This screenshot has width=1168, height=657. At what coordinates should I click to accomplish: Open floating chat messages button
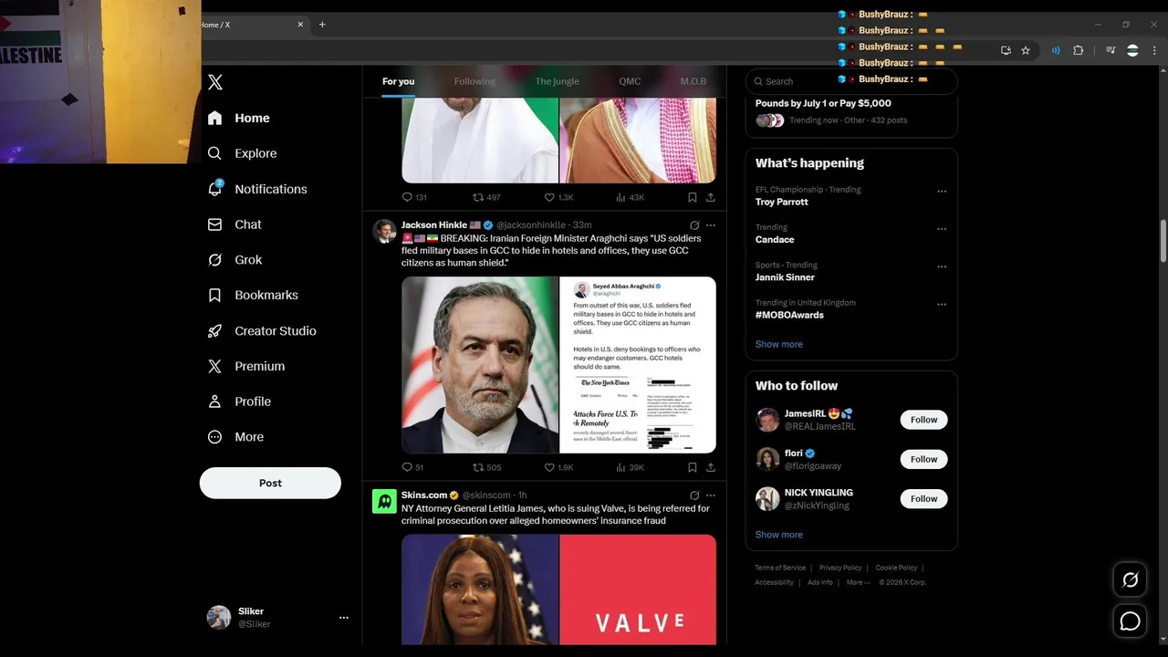tap(1130, 621)
